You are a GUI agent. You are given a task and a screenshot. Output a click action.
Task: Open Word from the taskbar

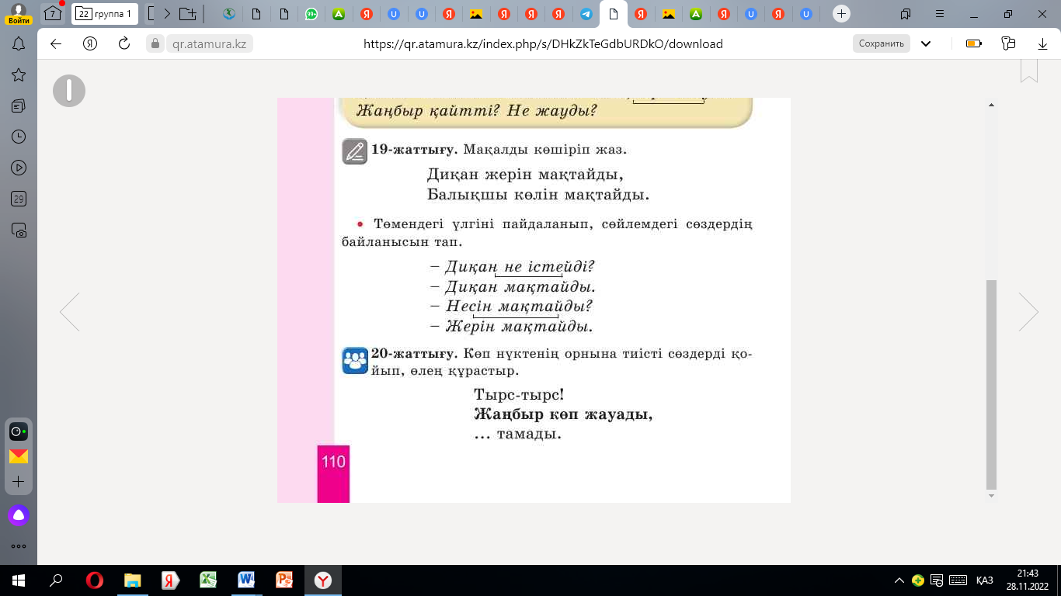(x=246, y=580)
